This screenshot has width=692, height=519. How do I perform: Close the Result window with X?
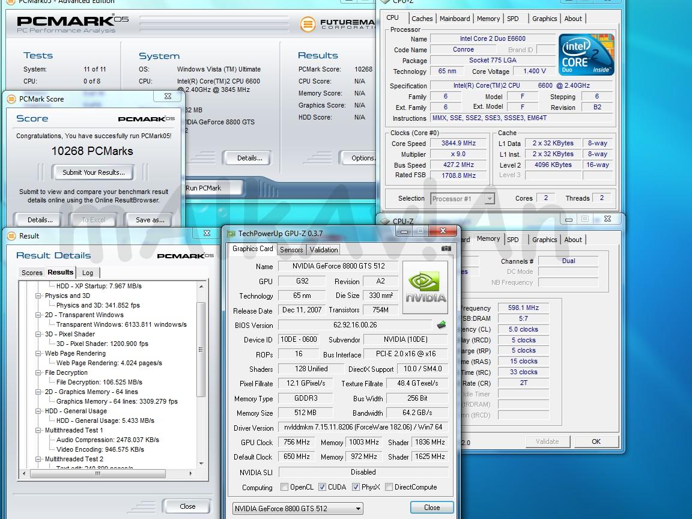[207, 233]
